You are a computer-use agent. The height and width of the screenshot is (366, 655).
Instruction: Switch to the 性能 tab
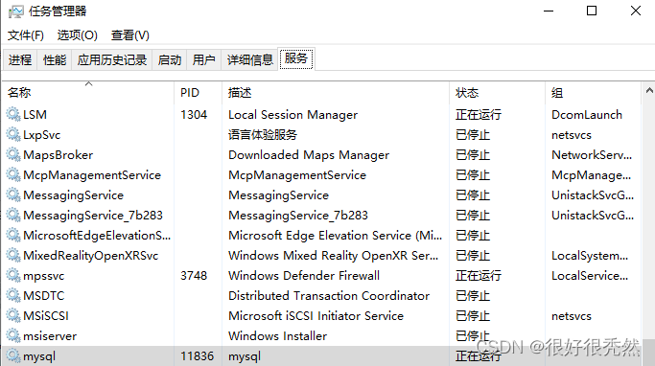[55, 60]
